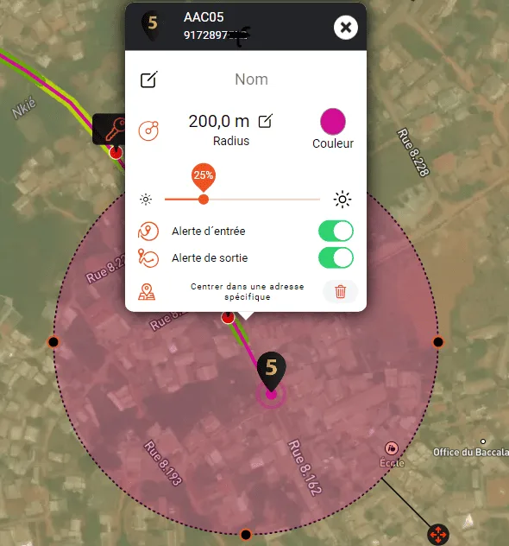Click the Nom name field
509x546 pixels.
[x=251, y=79]
